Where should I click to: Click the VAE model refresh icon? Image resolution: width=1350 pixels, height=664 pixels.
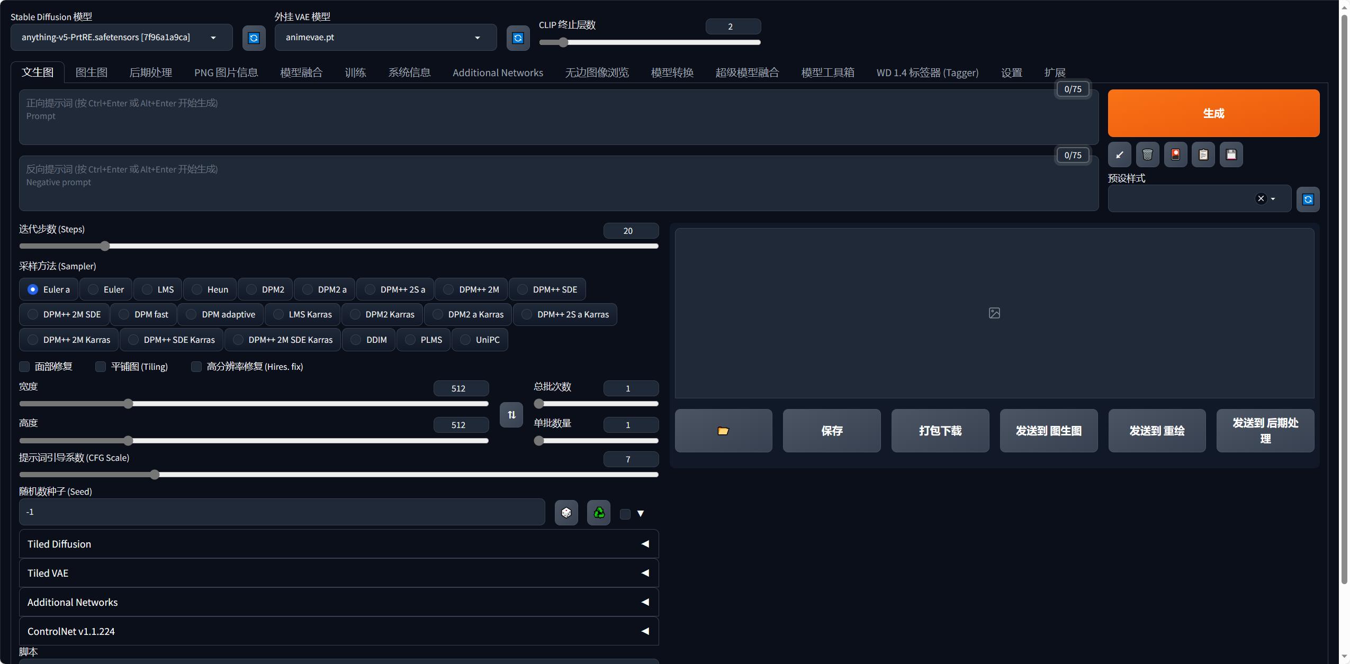tap(517, 37)
